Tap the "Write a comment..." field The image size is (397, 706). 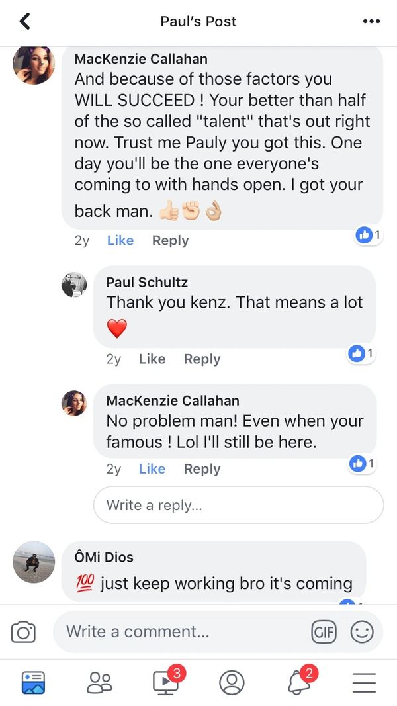point(179,631)
